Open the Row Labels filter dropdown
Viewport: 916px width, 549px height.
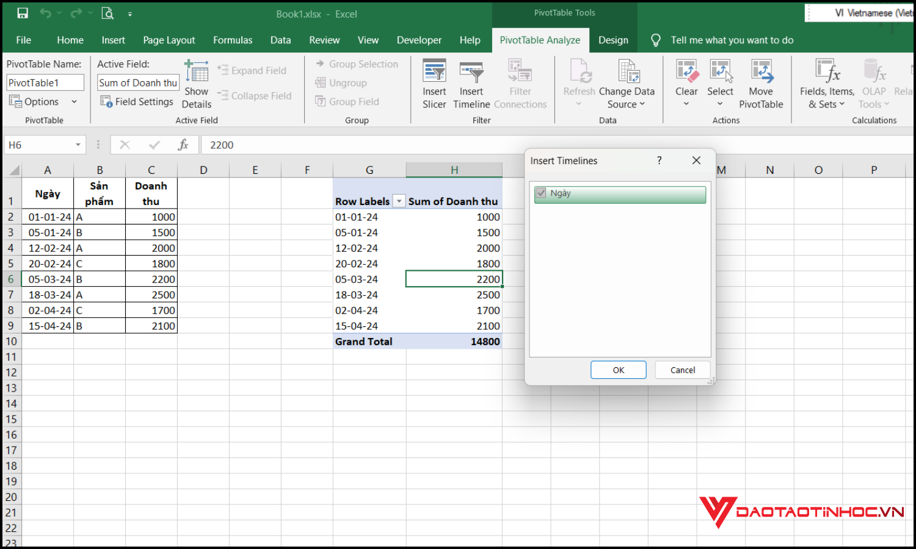pos(399,200)
